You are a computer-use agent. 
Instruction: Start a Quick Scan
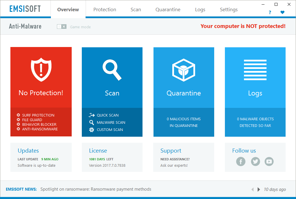pyautogui.click(x=108, y=115)
